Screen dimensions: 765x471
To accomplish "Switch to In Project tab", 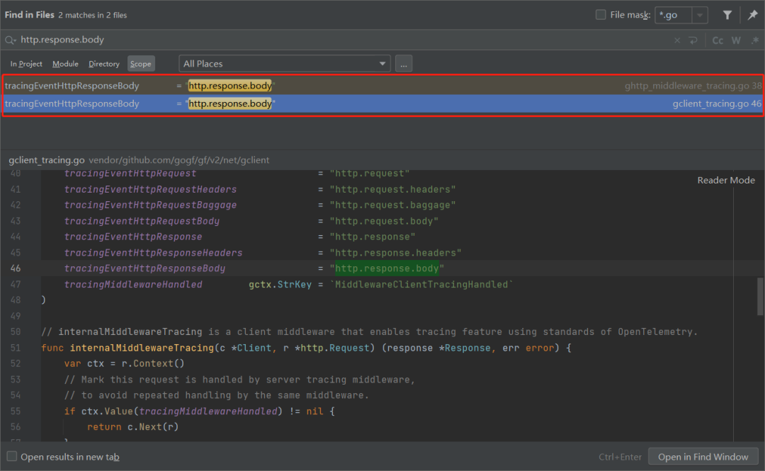I will click(x=26, y=64).
